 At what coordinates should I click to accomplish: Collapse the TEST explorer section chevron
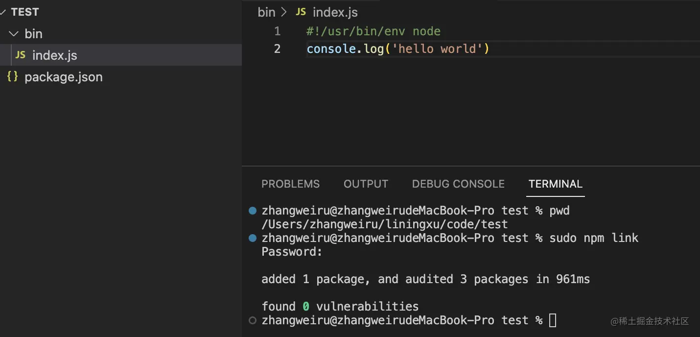point(3,12)
